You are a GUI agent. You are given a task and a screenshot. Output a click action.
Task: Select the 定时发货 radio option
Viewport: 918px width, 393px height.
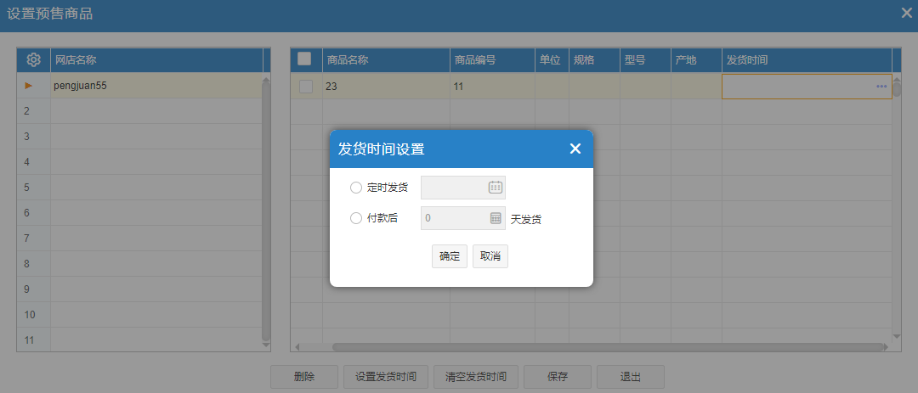click(356, 188)
